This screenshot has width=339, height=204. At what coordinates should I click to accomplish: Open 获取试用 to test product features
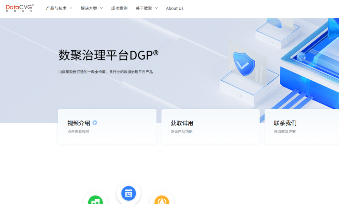[x=211, y=126]
